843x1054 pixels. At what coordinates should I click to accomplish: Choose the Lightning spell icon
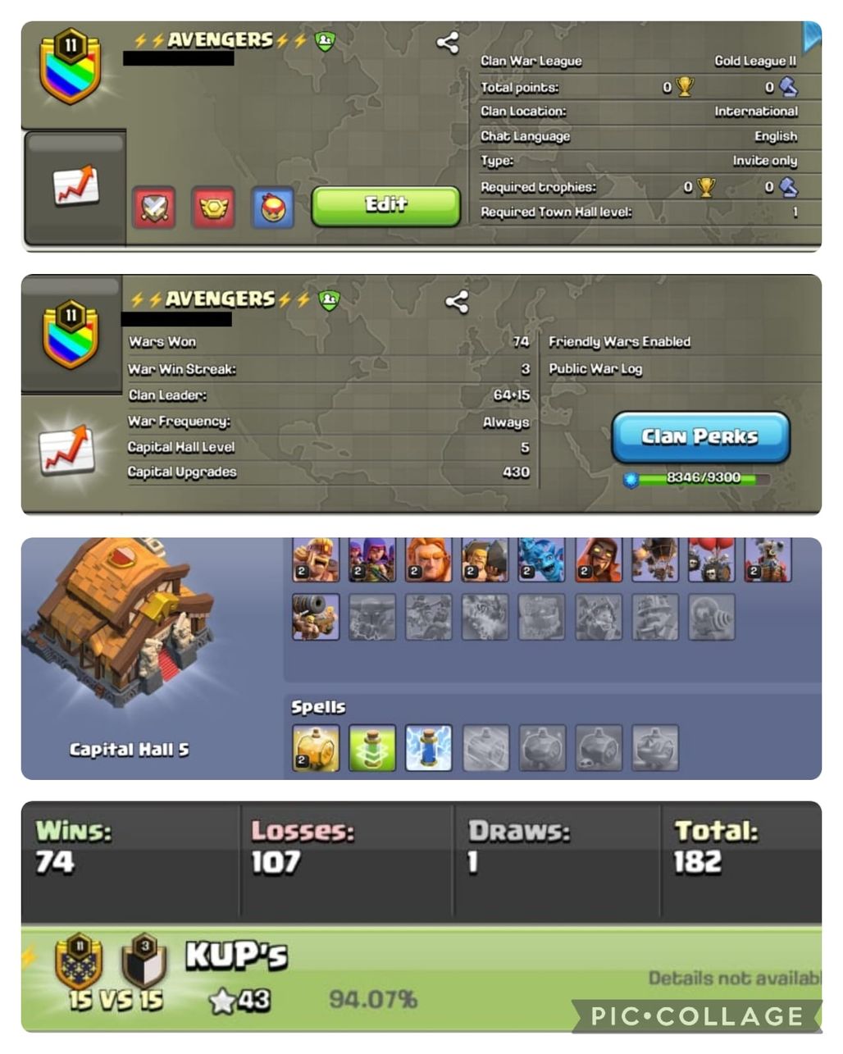428,748
